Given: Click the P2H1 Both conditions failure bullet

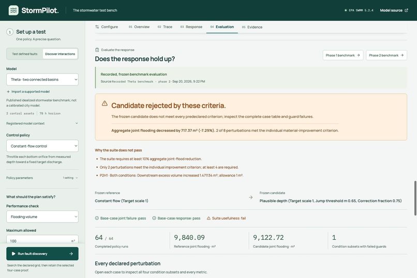Looking at the screenshot, I should [171, 175].
